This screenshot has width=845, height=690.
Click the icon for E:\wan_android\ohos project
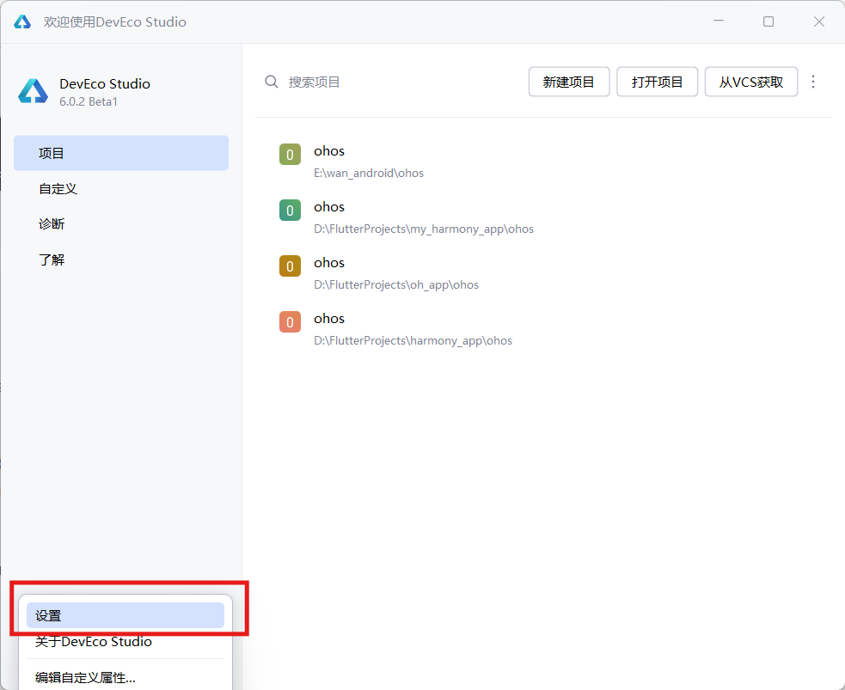290,155
